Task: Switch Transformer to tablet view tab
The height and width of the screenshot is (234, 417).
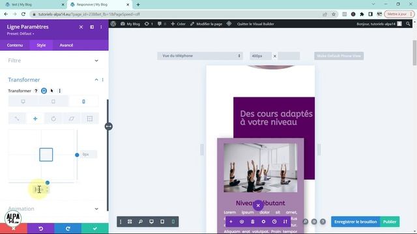Action: [x=53, y=101]
